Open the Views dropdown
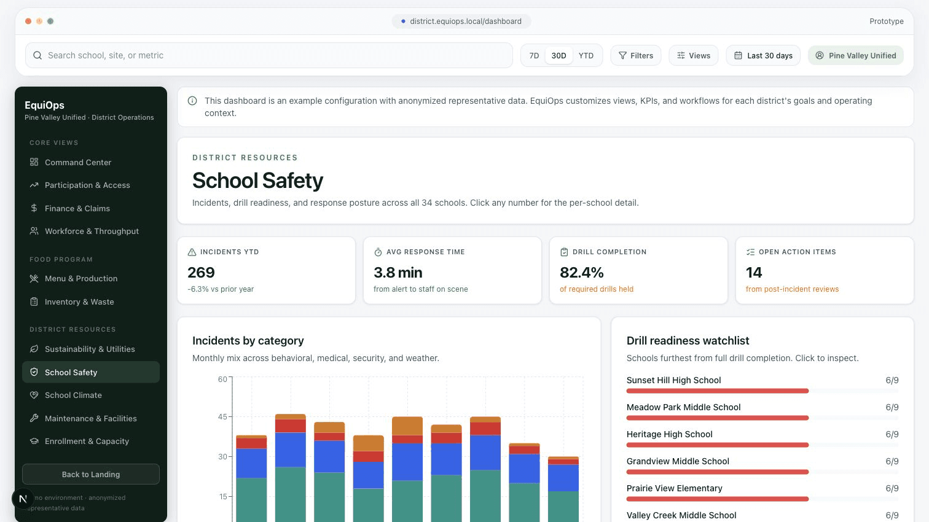Screen dimensions: 929x522 [x=694, y=55]
